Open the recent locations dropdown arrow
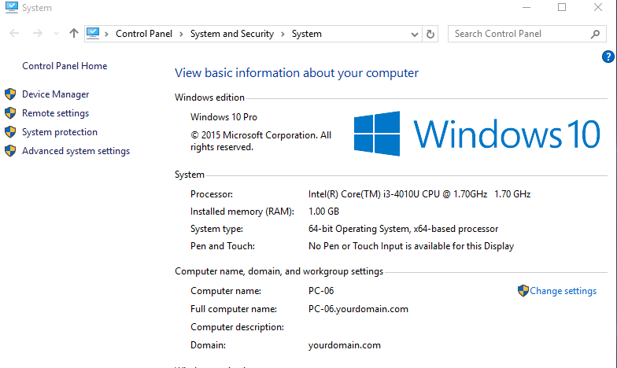 56,34
